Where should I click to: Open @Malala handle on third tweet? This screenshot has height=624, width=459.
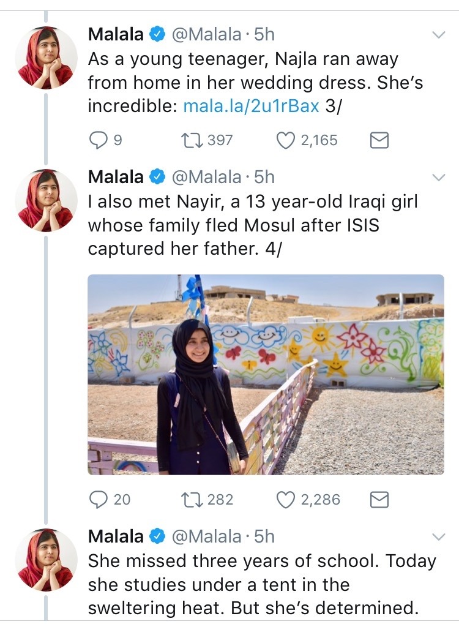[x=207, y=537]
